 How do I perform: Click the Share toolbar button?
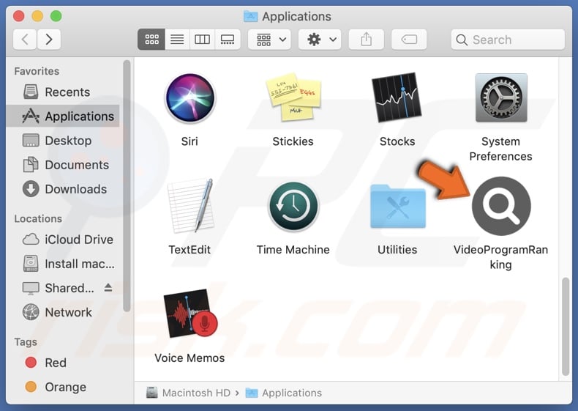point(367,40)
